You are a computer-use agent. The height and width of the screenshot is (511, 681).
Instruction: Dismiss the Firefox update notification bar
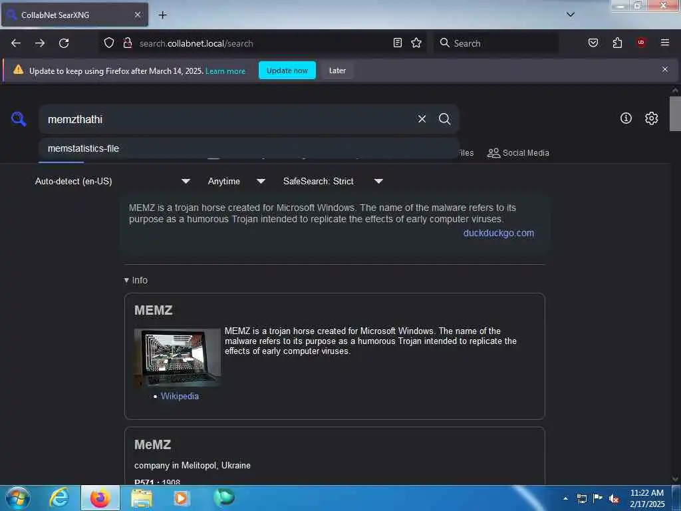(x=665, y=69)
